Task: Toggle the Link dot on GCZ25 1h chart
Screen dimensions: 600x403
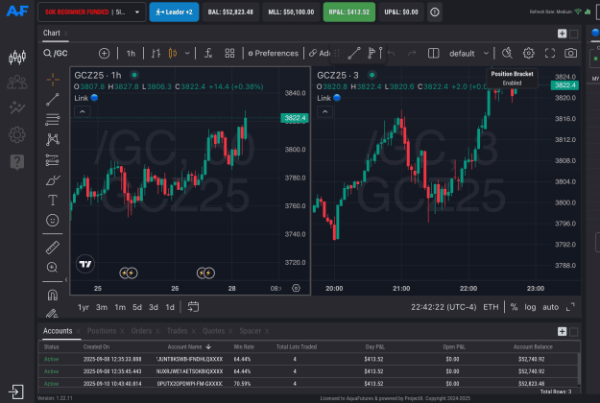Action: tap(94, 98)
